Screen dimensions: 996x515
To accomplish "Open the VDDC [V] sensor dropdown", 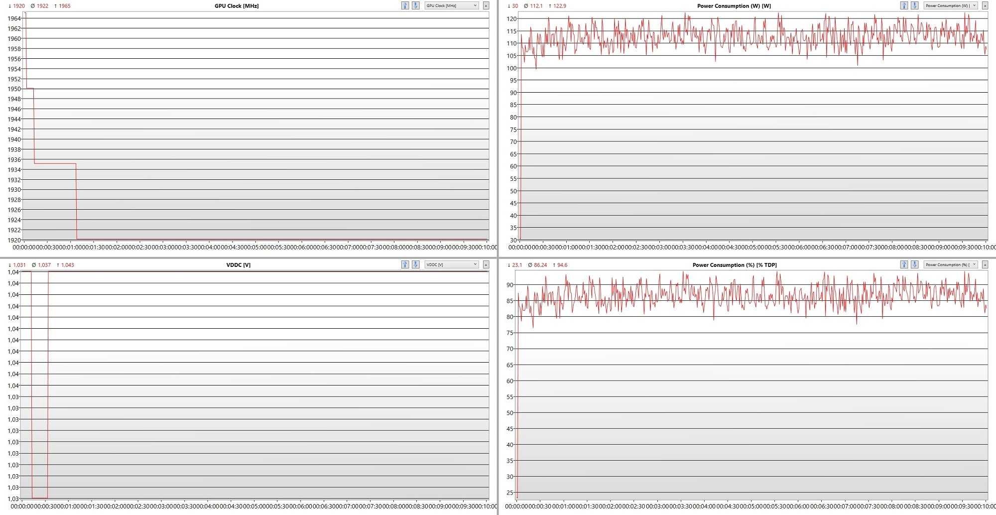I will 452,264.
